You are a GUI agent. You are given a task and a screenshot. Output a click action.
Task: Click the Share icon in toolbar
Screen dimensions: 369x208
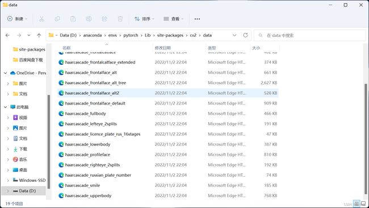(x=104, y=19)
